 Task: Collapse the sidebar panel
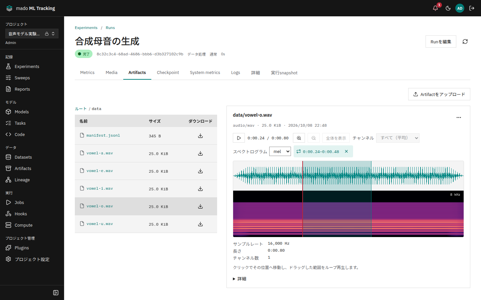click(56, 293)
